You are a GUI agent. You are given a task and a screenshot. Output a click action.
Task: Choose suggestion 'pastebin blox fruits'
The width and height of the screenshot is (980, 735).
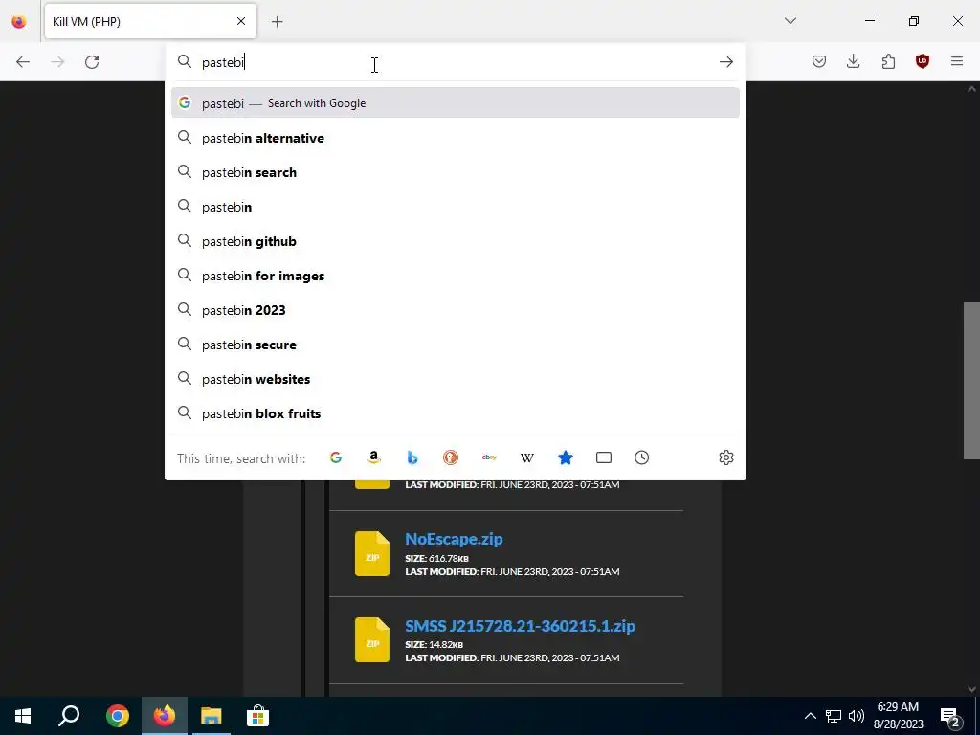coord(455,413)
